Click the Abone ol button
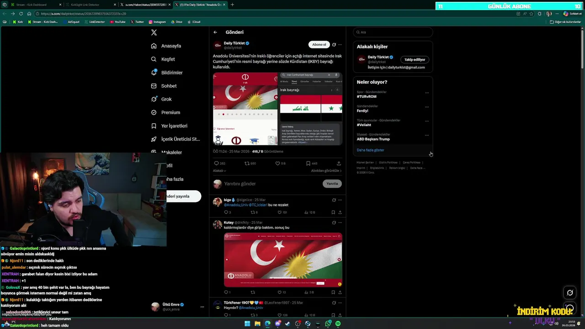Viewport: 585px width, 329px height. (x=319, y=44)
